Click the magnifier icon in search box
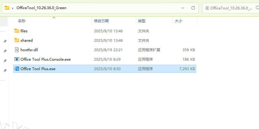Viewport: 259px width, 129px height. pyautogui.click(x=257, y=8)
